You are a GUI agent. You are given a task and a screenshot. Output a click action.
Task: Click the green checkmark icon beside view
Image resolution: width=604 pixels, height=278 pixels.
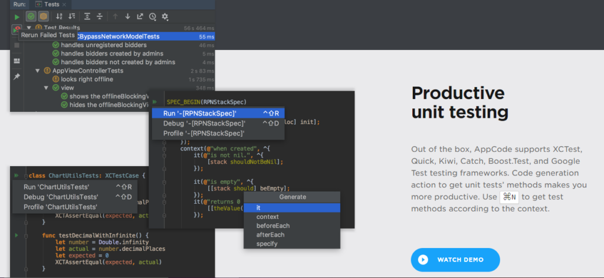(x=55, y=88)
